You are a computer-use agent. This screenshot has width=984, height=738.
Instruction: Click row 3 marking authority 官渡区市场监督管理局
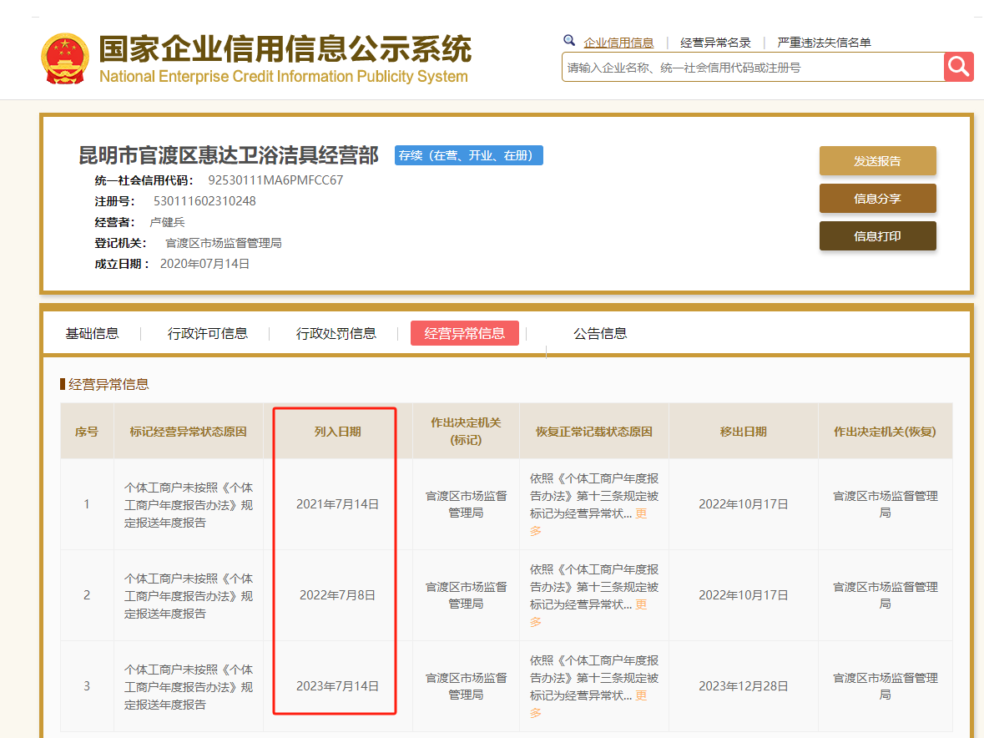466,686
